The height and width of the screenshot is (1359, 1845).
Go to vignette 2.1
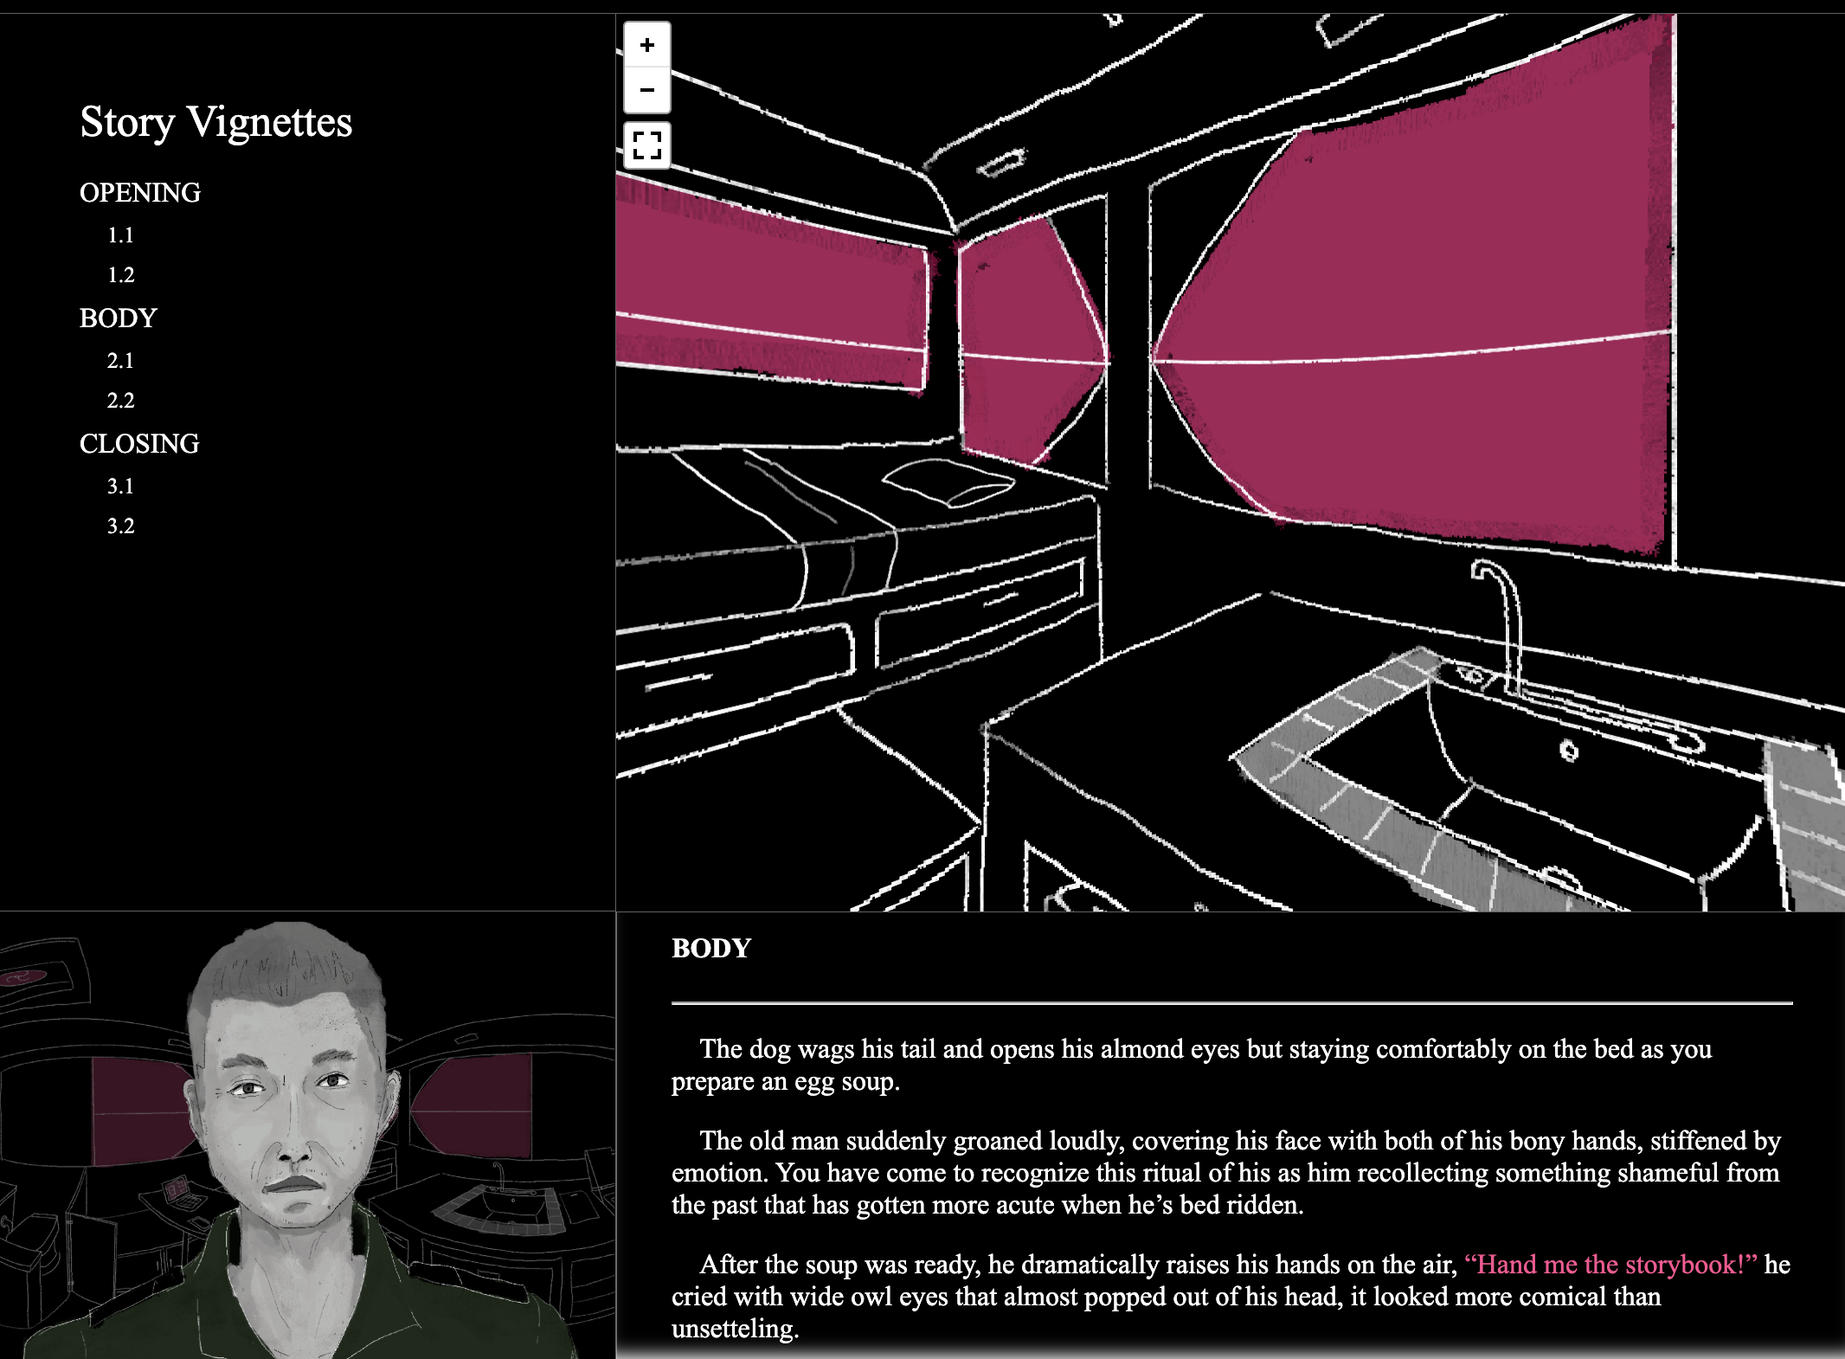(x=120, y=361)
